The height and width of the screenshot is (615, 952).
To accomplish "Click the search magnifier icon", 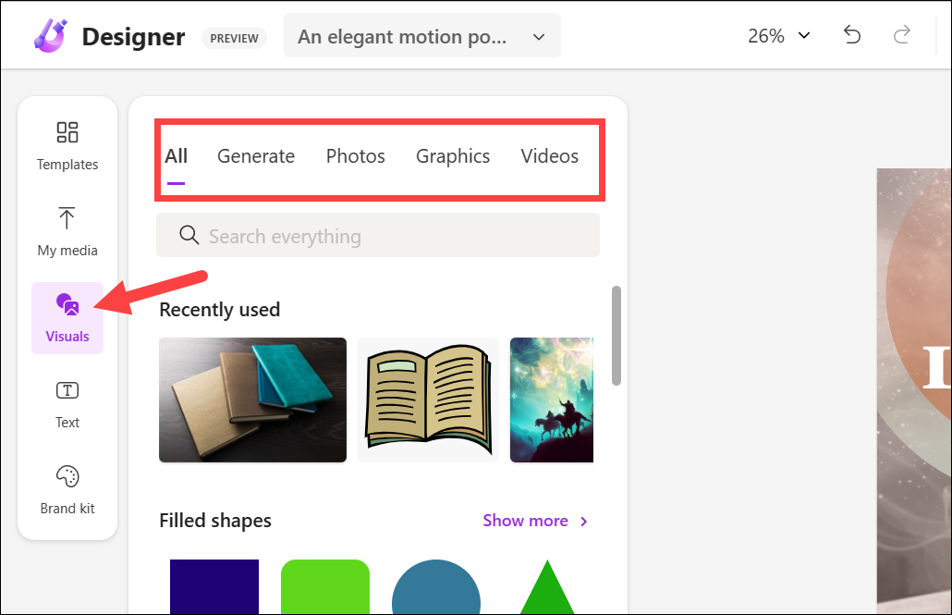I will click(x=189, y=235).
